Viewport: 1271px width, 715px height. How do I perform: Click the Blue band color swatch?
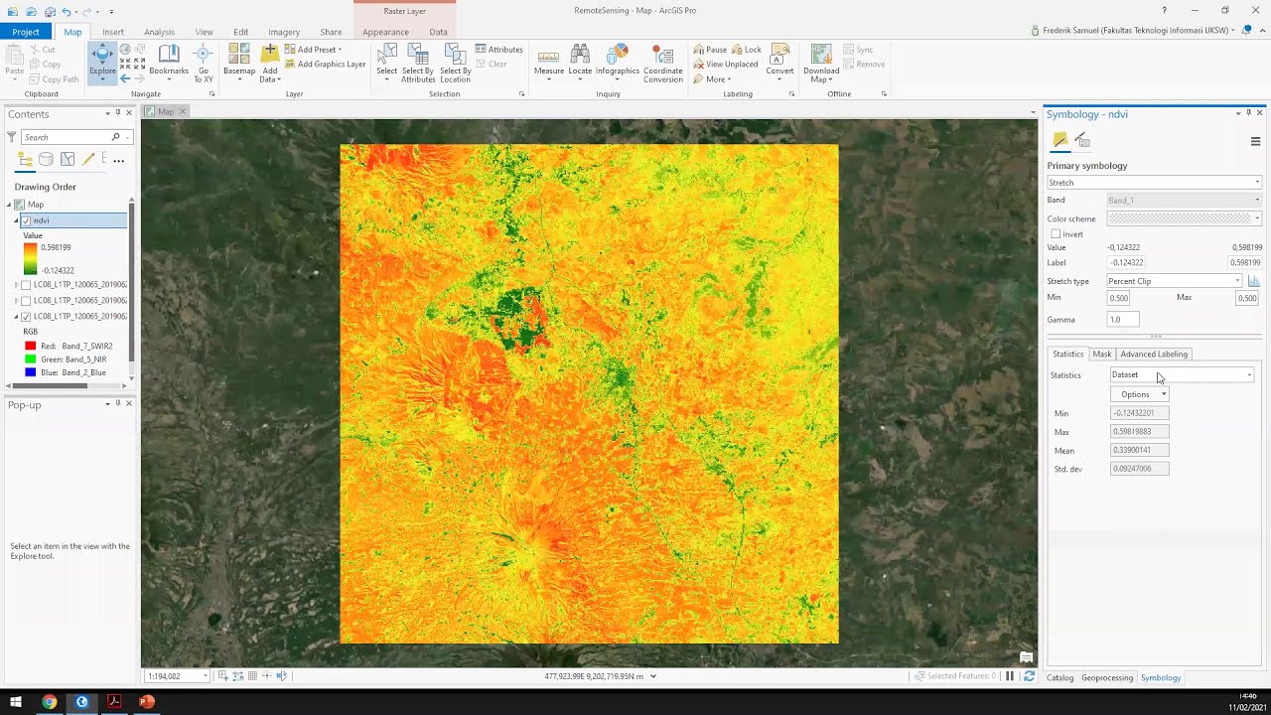pos(31,372)
